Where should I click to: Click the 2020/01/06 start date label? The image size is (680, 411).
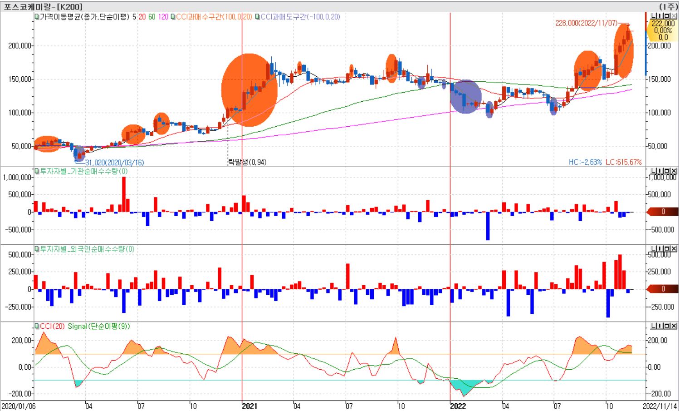pos(19,406)
